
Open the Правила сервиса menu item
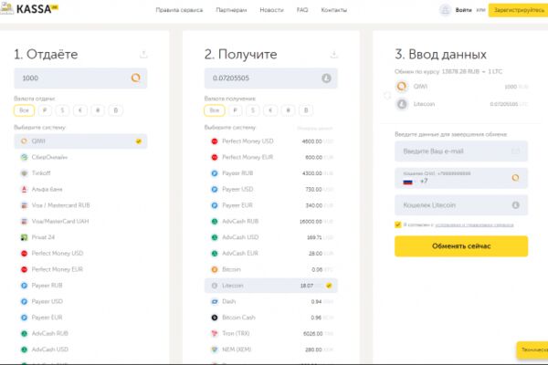pos(179,10)
